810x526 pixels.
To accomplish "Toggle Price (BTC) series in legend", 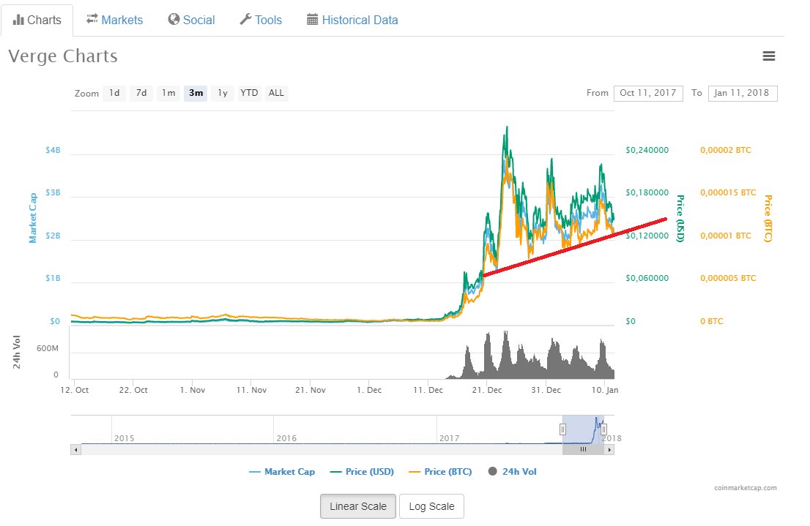I will point(440,471).
